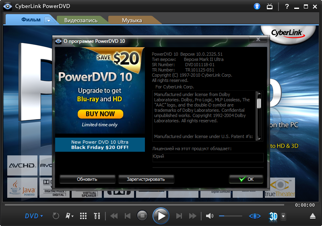Screen dimensions: 322x226
Task: Skip to next chapter
Action: [x=179, y=216]
